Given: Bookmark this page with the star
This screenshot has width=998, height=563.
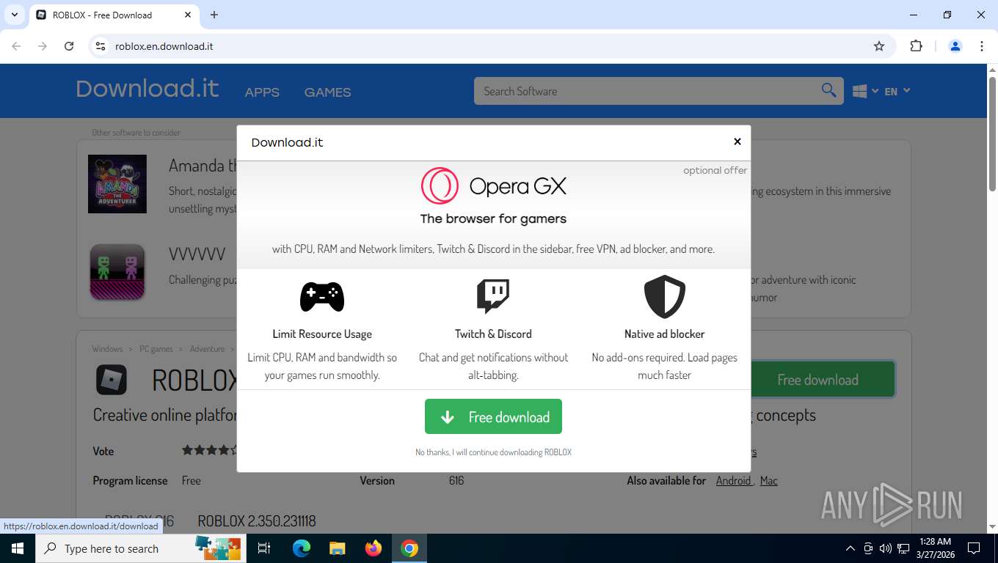Looking at the screenshot, I should [879, 46].
